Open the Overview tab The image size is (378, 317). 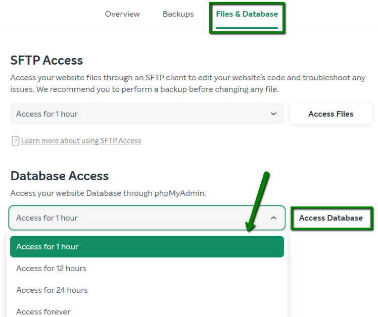(x=122, y=14)
